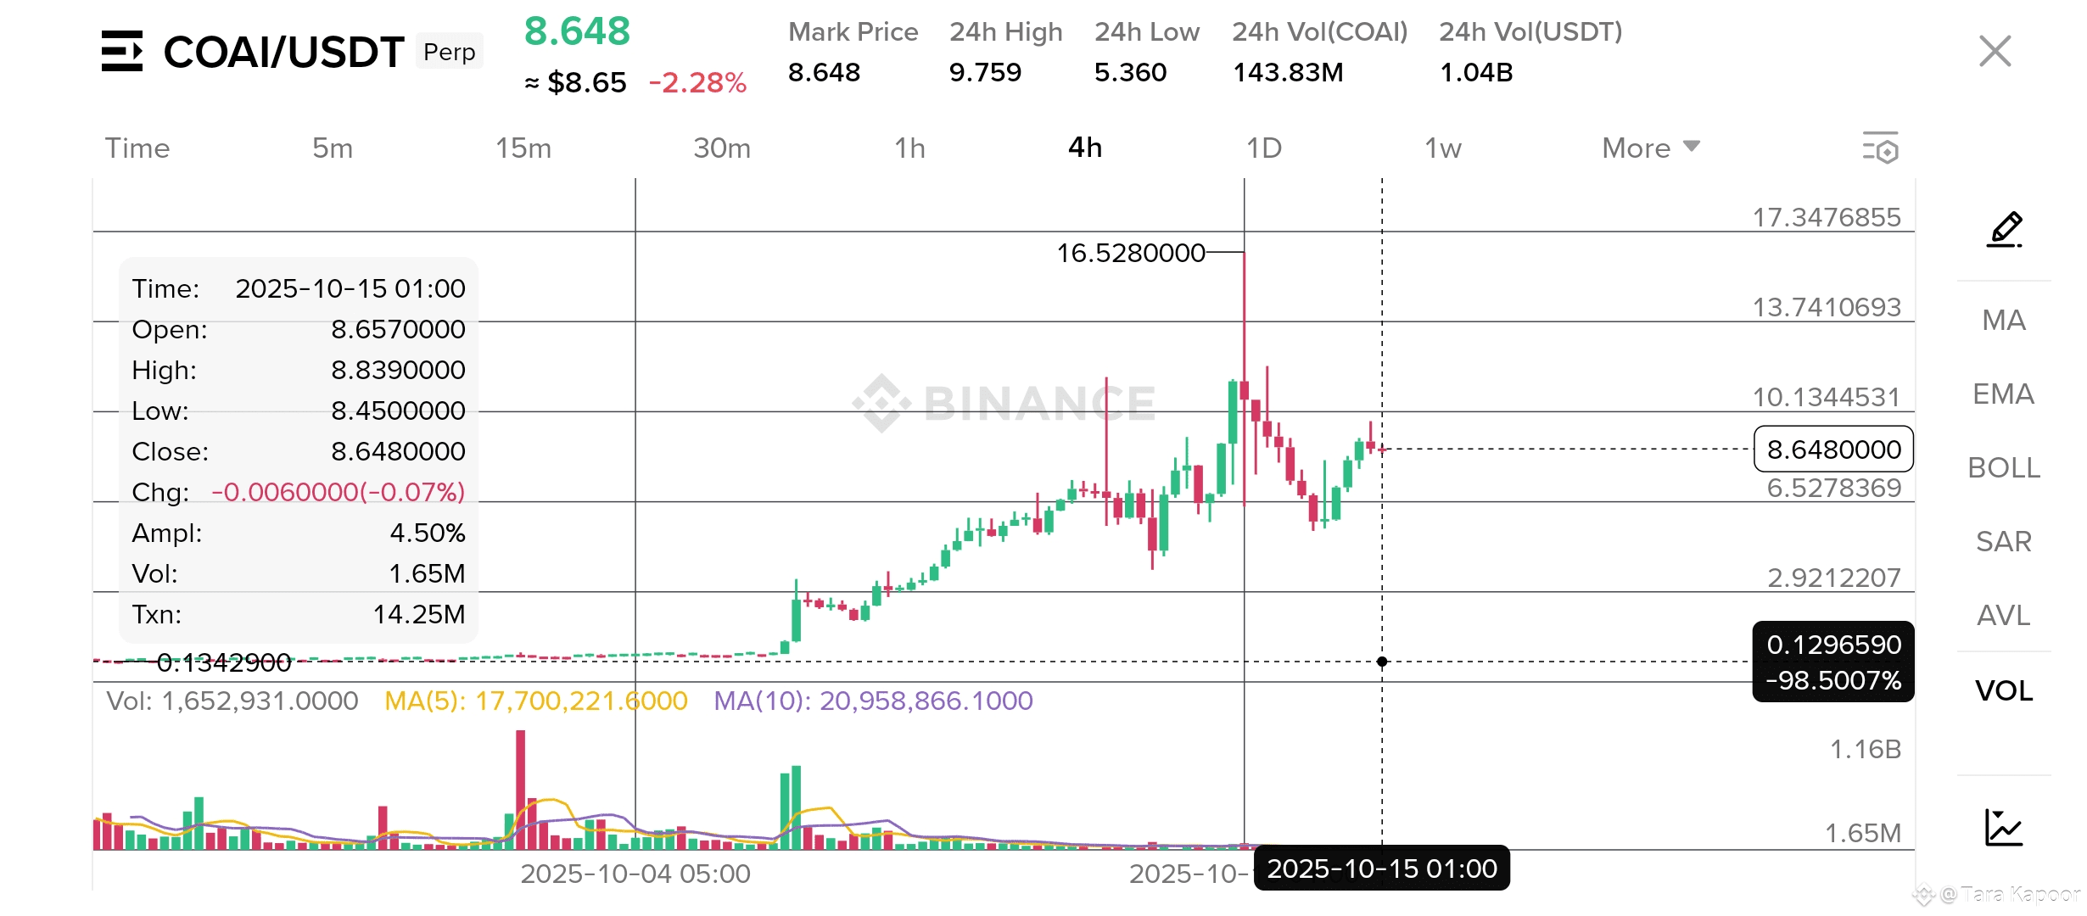Switch to the 15m timeframe tab
Image resolution: width=2087 pixels, height=916 pixels.
523,148
